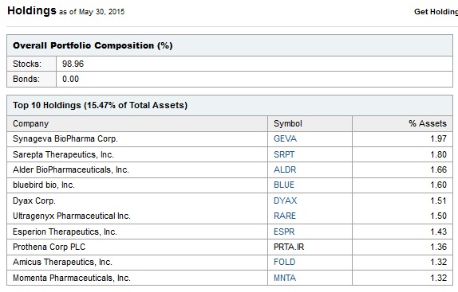Open the MNTA ticker symbol link
Viewport: 458px width, 292px height.
285,278
